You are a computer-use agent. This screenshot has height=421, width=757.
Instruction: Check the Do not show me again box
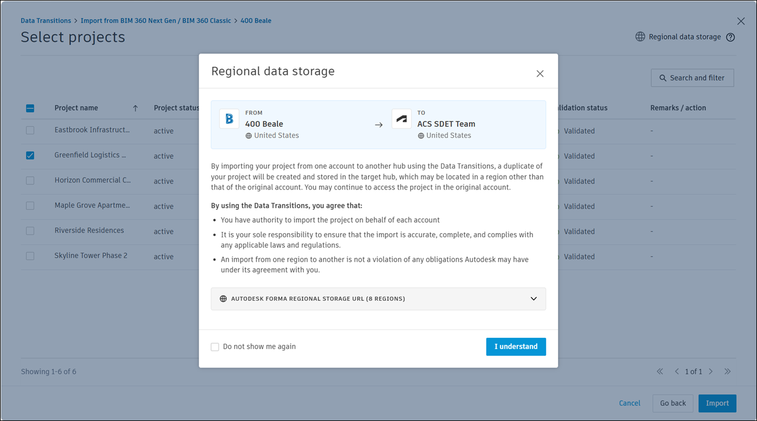(x=215, y=347)
